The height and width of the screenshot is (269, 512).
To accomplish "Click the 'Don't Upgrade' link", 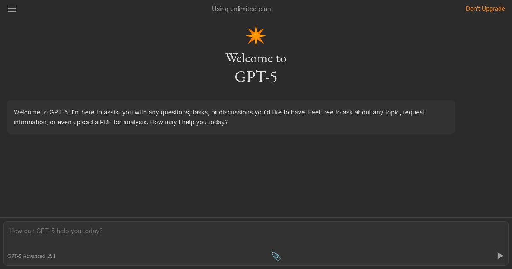I will click(485, 9).
